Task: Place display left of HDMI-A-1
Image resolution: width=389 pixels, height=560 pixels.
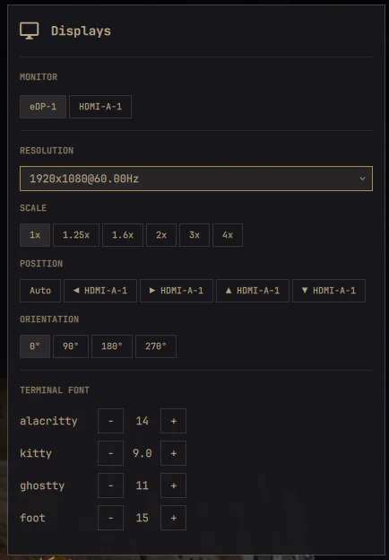Action: (x=100, y=291)
